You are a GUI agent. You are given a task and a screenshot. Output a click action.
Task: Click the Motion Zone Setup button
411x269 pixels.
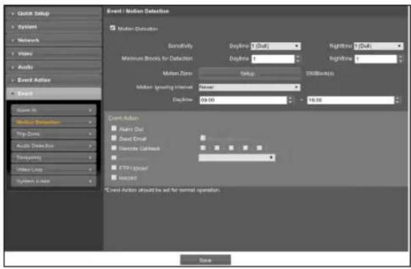click(x=249, y=73)
